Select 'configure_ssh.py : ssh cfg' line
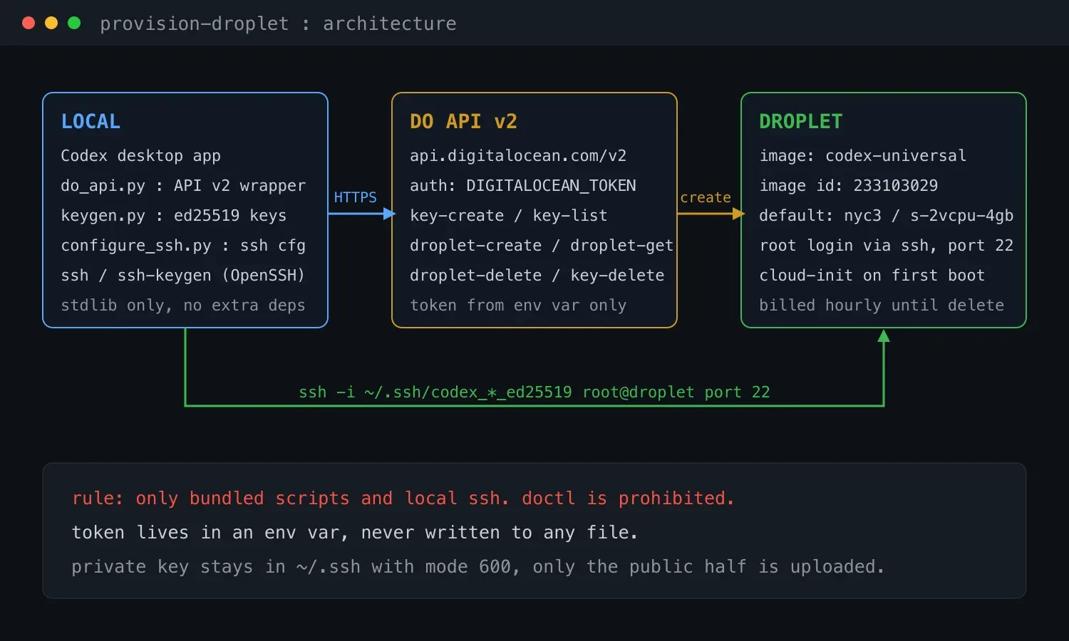 pyautogui.click(x=183, y=246)
